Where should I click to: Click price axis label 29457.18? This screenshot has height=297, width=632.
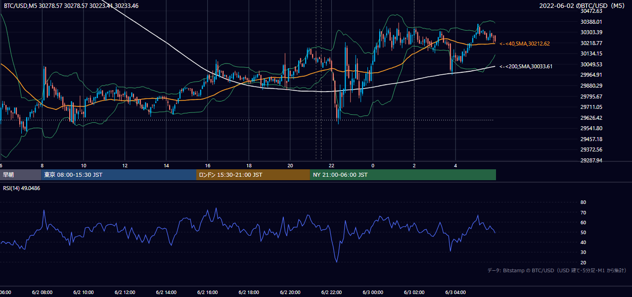point(591,139)
